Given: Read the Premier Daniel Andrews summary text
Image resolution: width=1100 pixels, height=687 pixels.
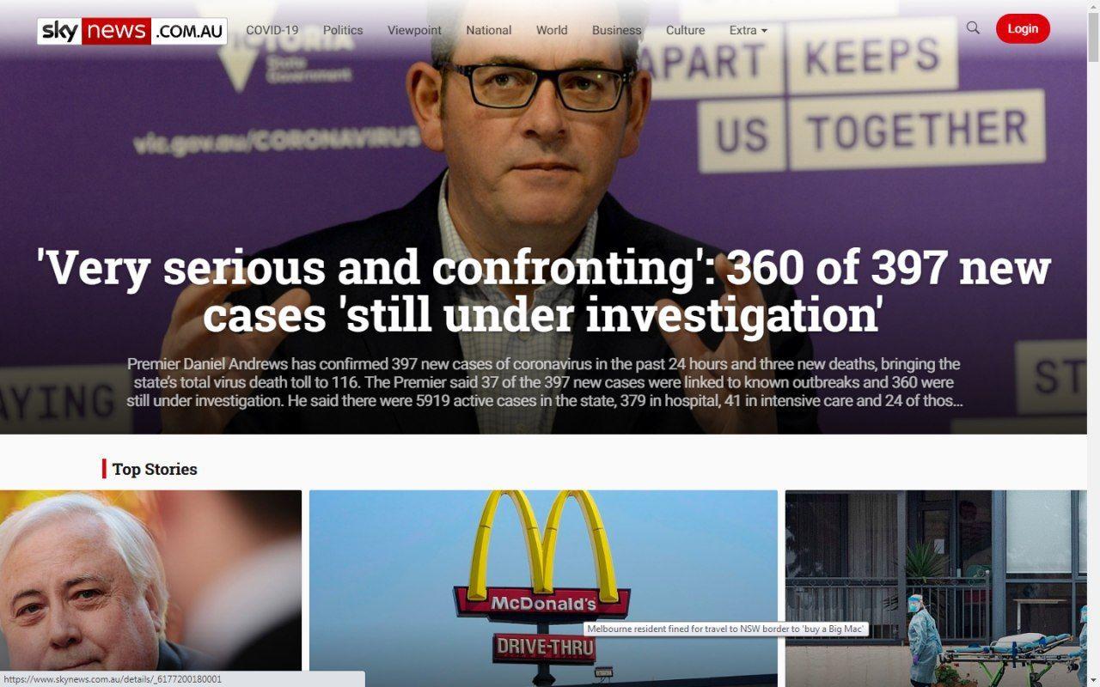Looking at the screenshot, I should coord(544,382).
